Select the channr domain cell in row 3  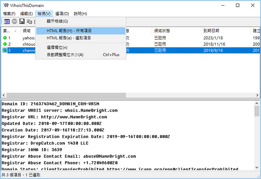tap(29, 50)
